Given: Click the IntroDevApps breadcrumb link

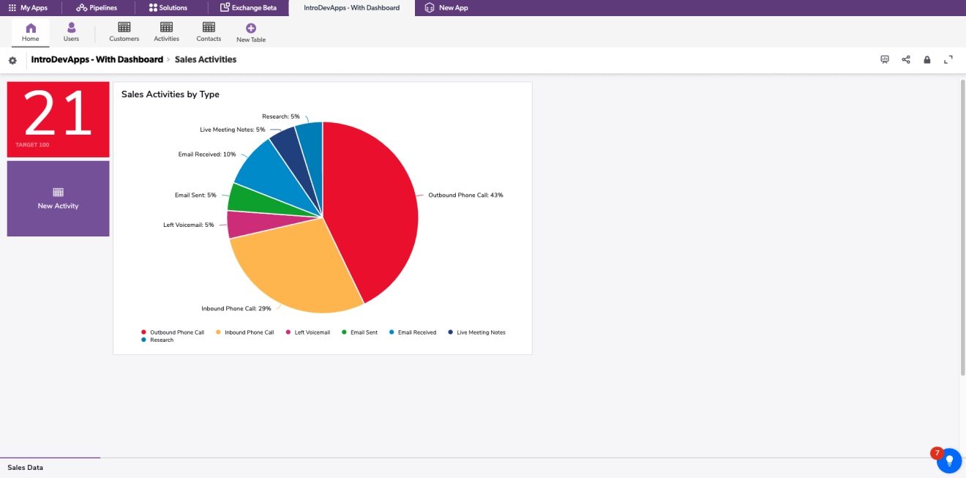Looking at the screenshot, I should [x=97, y=60].
